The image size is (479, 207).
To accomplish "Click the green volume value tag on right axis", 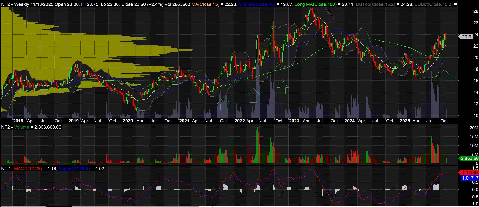I will click(469, 158).
